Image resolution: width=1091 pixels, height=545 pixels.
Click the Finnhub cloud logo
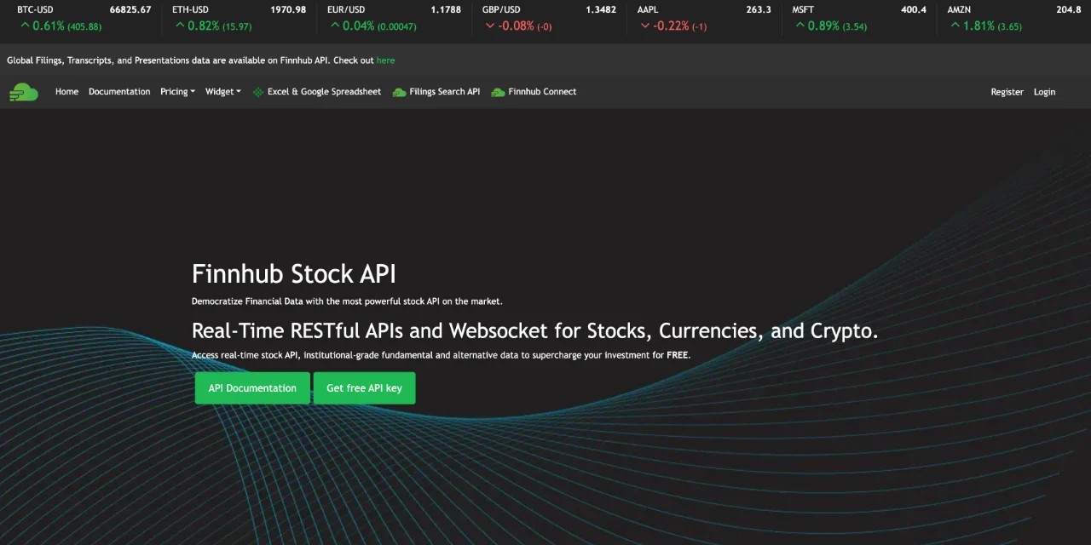[24, 92]
